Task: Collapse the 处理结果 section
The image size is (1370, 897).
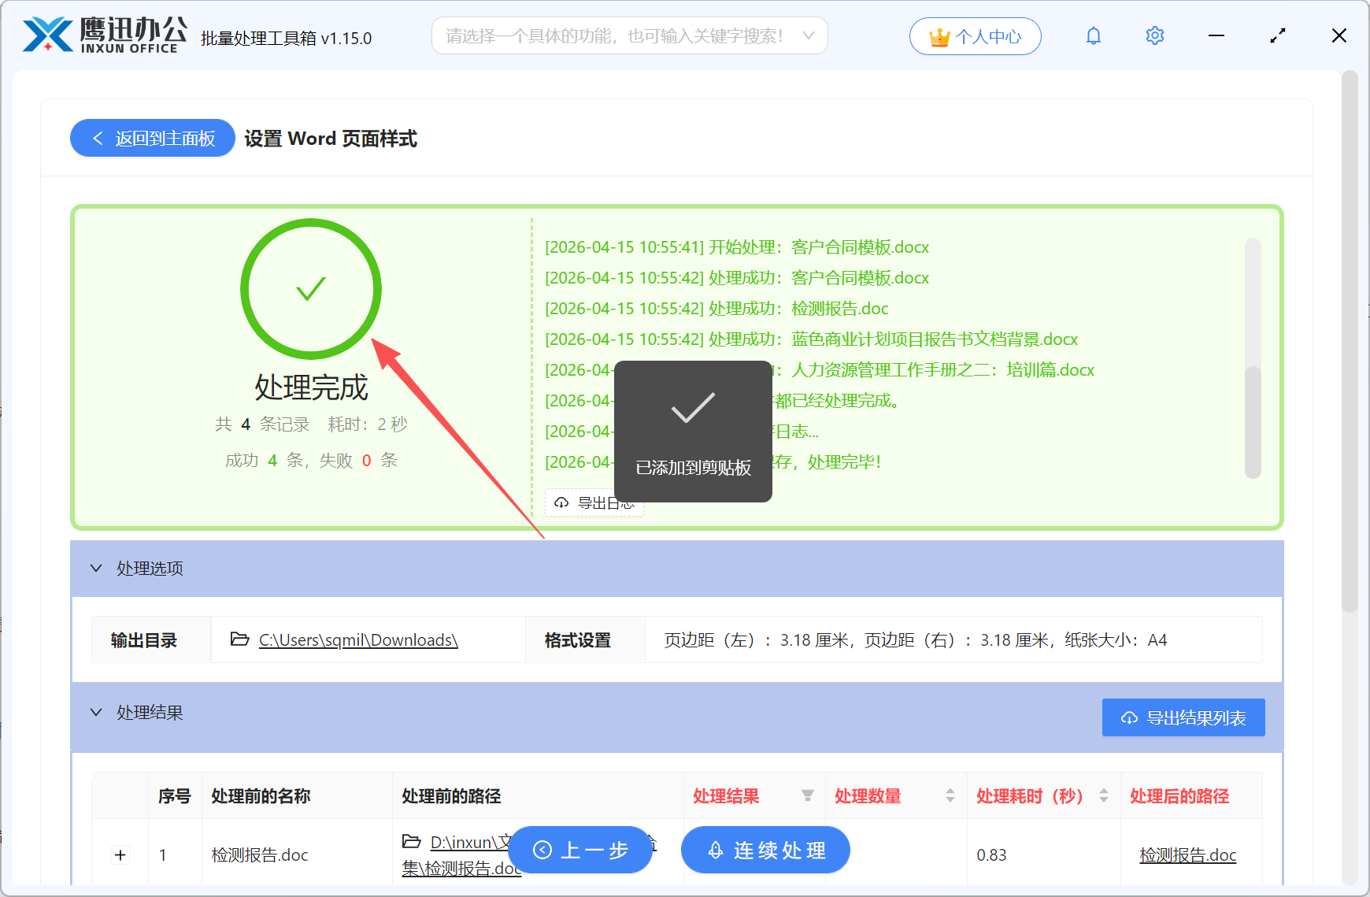Action: click(96, 713)
